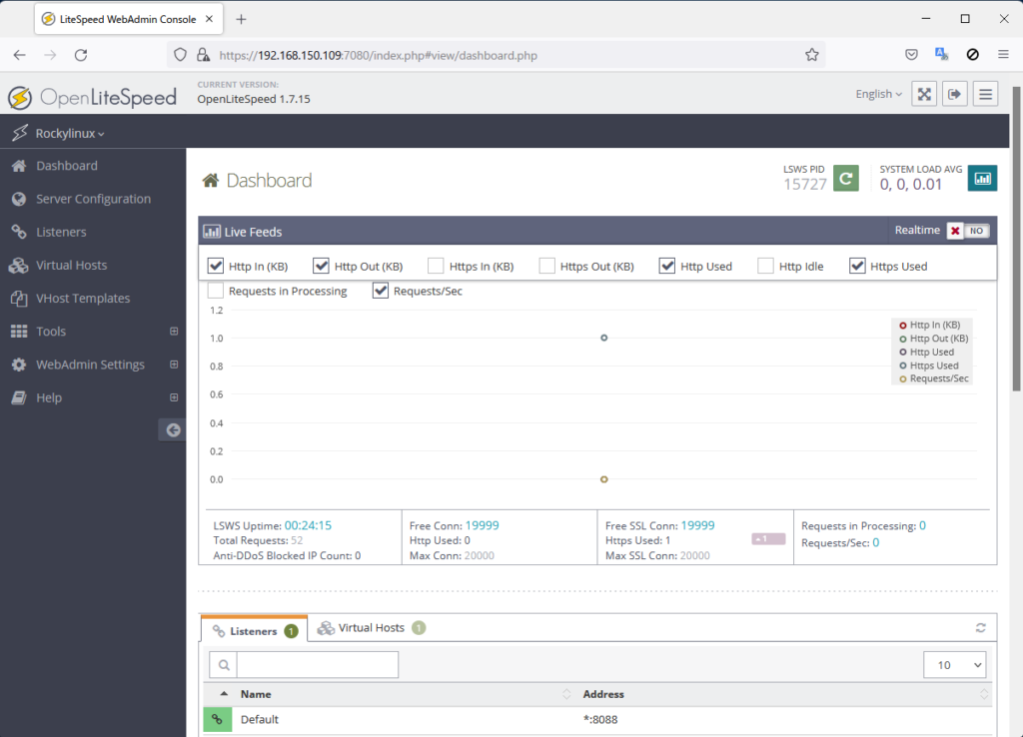Check the Requests in Processing checkbox
This screenshot has height=737, width=1023.
coord(216,291)
